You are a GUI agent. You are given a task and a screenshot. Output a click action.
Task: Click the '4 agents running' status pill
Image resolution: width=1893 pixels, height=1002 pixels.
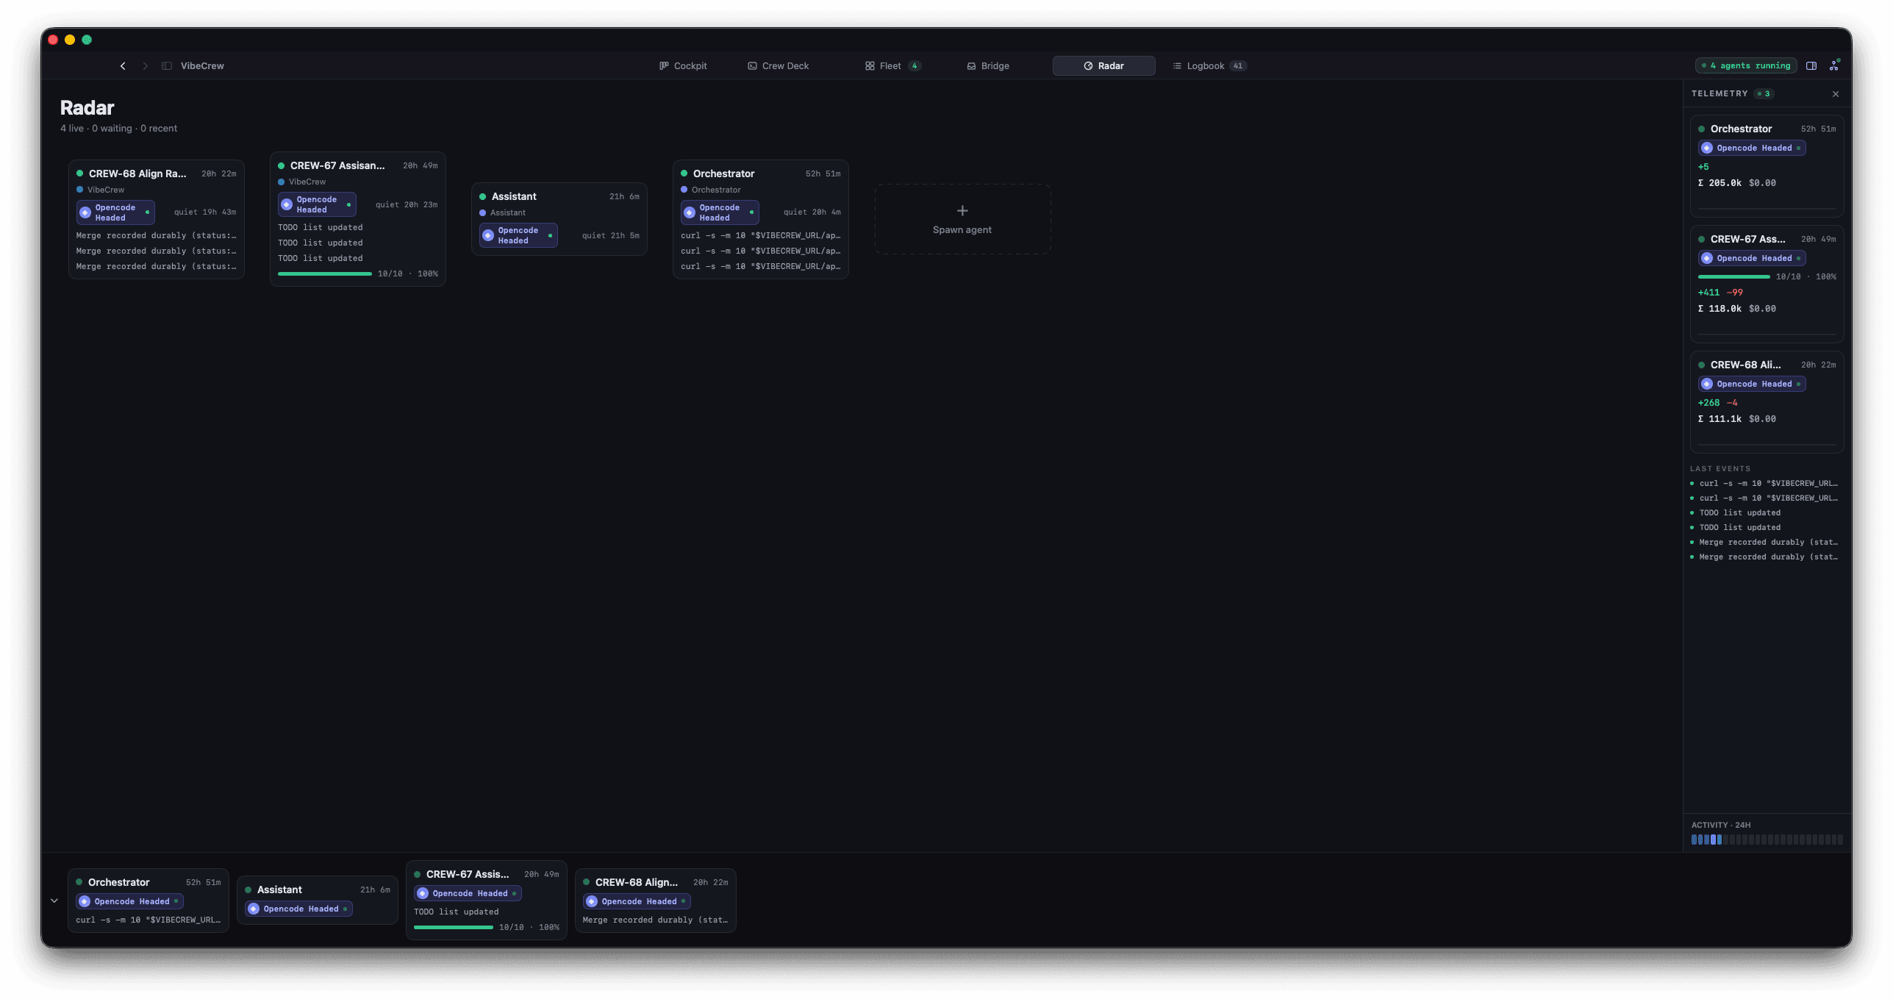coord(1746,66)
